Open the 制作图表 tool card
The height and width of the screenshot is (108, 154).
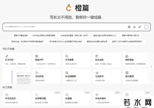(137, 60)
